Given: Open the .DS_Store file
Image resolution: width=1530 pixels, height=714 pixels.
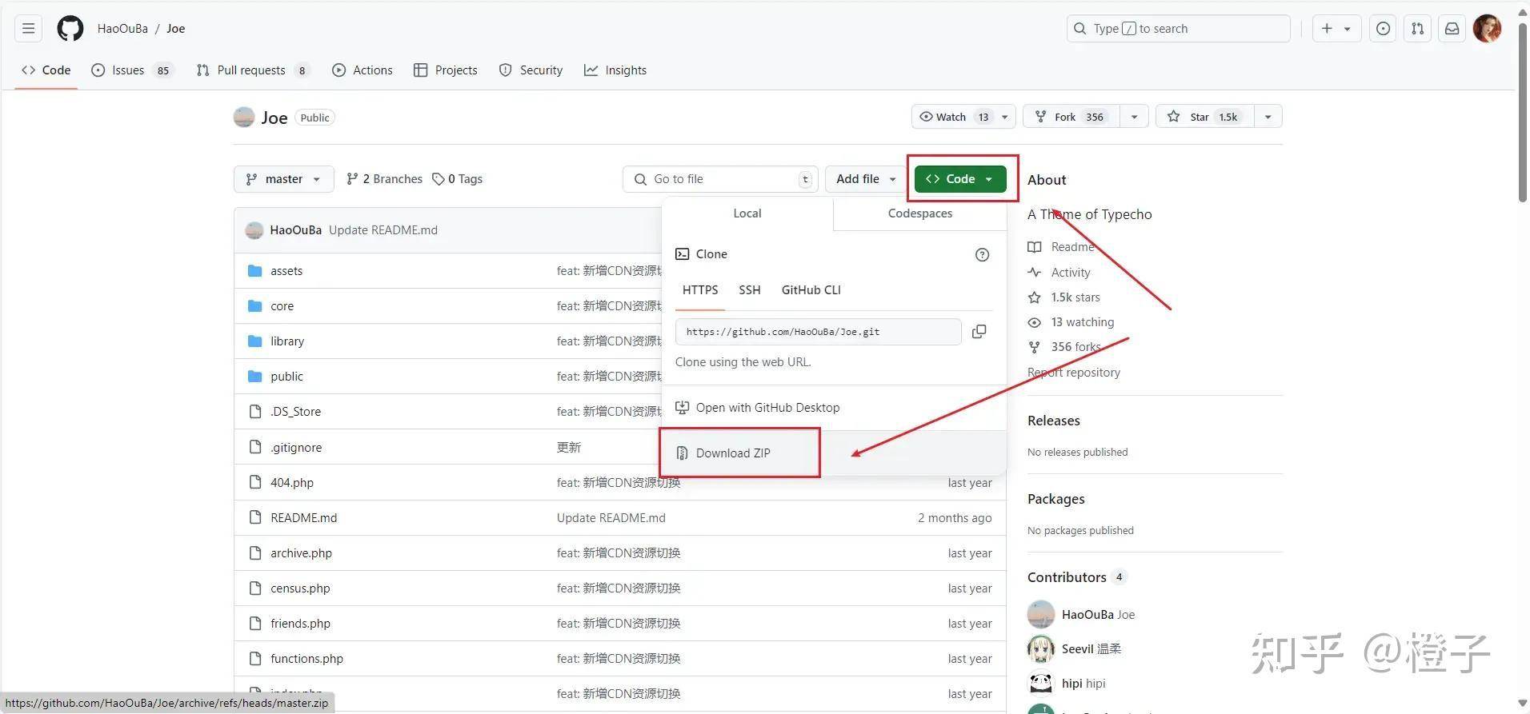Looking at the screenshot, I should 295,412.
